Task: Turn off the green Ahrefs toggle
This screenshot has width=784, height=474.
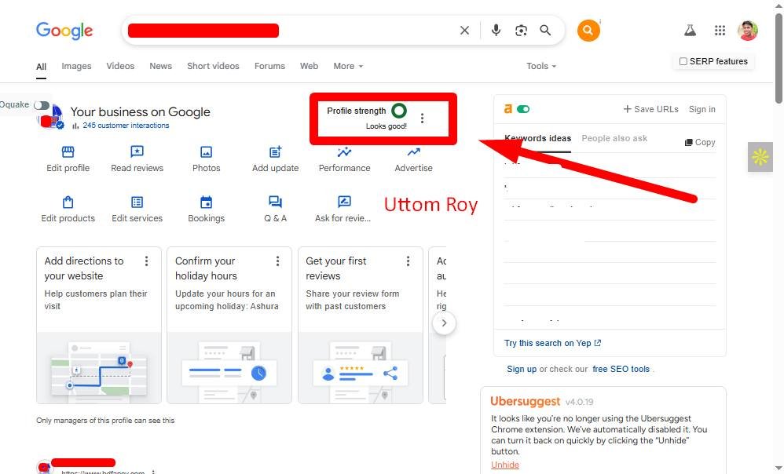Action: point(523,109)
